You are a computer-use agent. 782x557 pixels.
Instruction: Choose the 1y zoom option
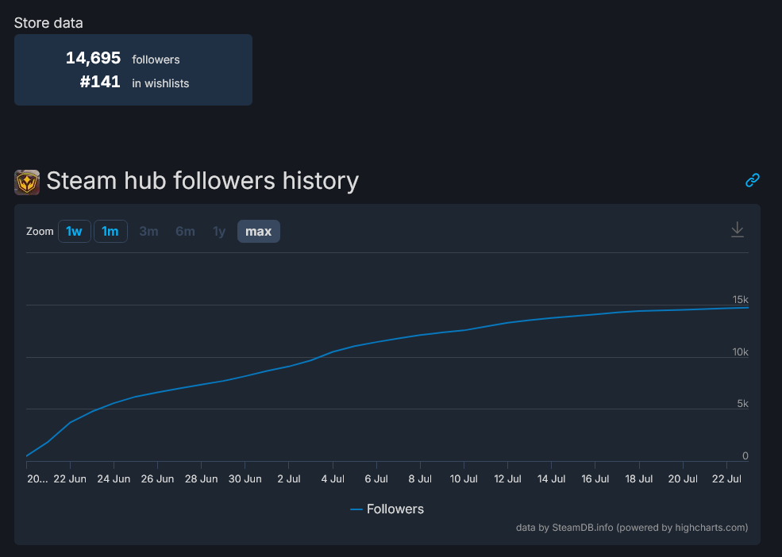pos(219,232)
